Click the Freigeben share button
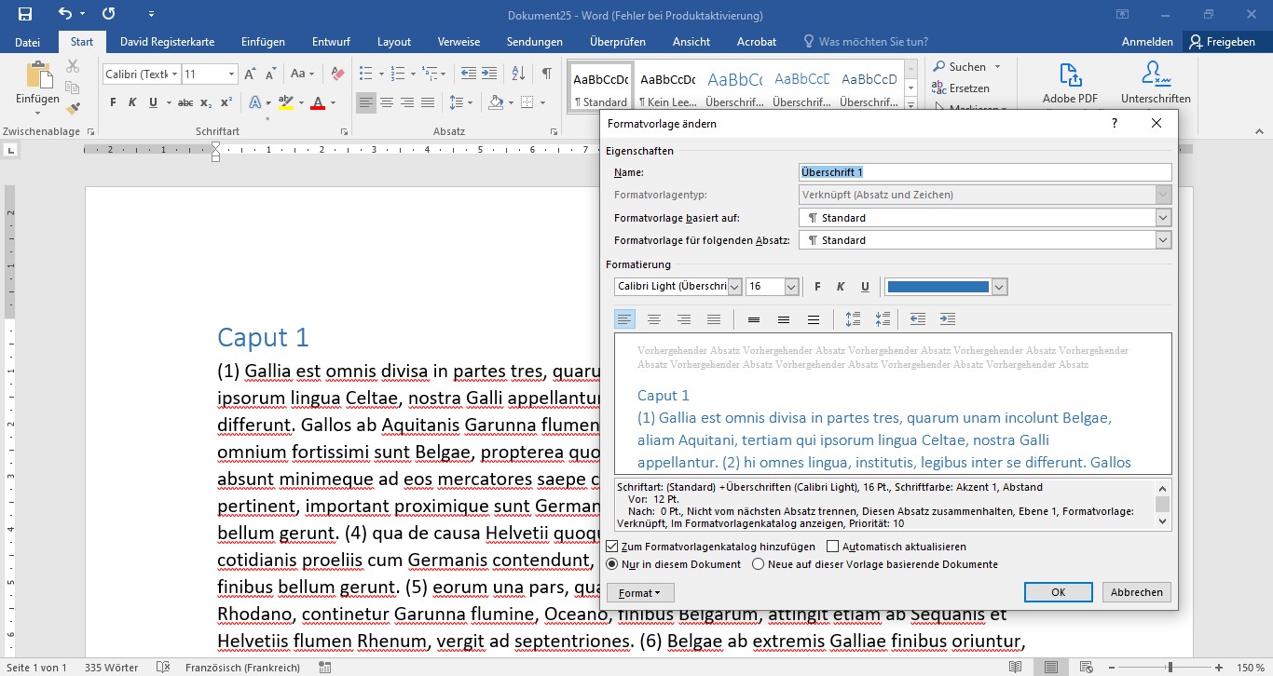 tap(1222, 42)
